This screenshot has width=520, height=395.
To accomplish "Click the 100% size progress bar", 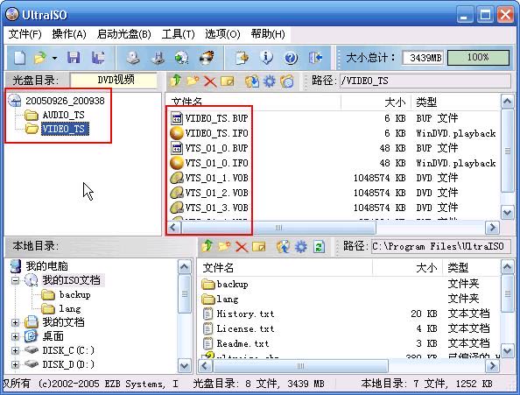I will (478, 58).
